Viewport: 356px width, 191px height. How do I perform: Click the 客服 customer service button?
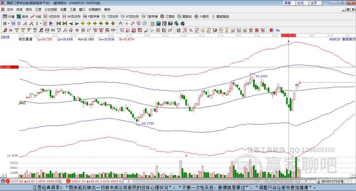pyautogui.click(x=289, y=3)
